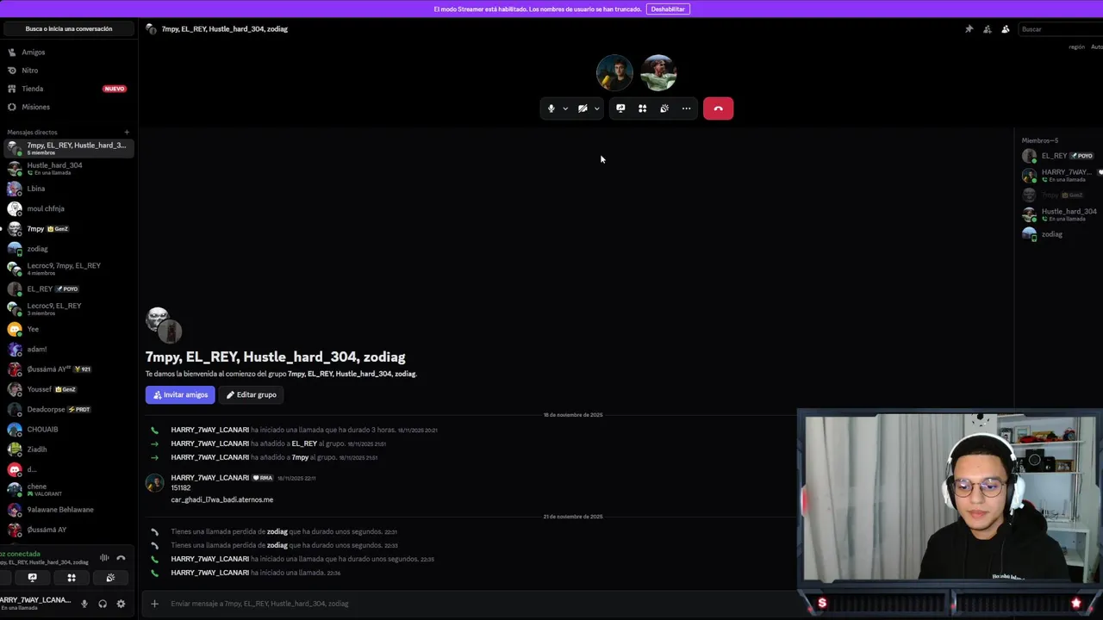Add friends to group icon in header
The height and width of the screenshot is (620, 1103).
coord(987,29)
